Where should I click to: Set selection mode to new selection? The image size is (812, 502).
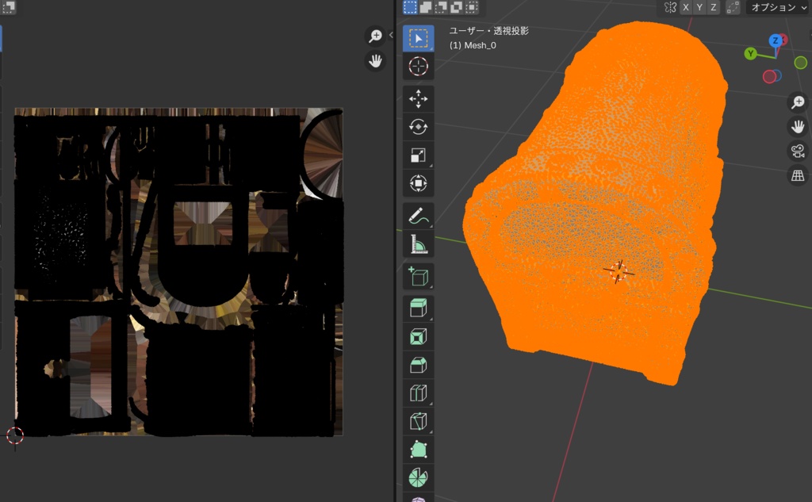(410, 6)
